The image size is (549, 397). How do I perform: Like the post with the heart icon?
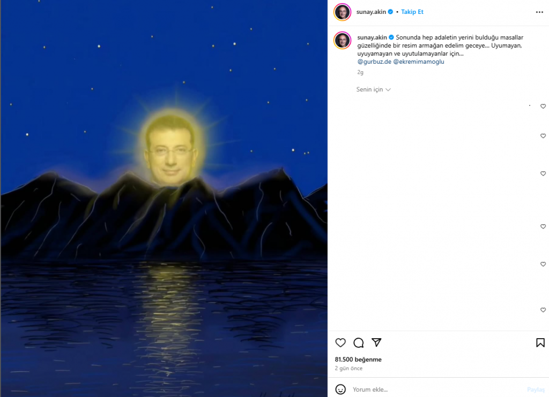pos(340,342)
